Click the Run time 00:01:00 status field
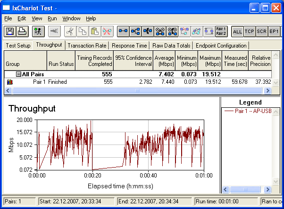 pos(226,201)
